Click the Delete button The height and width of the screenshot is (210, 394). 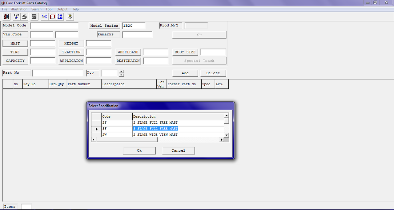[213, 73]
